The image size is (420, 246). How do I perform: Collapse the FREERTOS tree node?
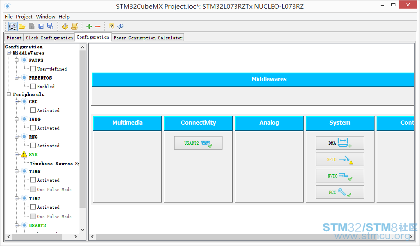(17, 78)
